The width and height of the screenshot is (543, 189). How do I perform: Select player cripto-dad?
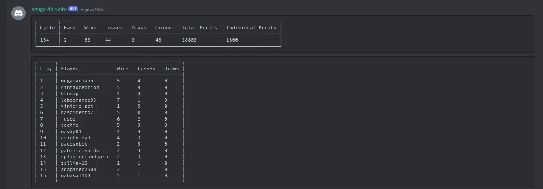click(76, 138)
